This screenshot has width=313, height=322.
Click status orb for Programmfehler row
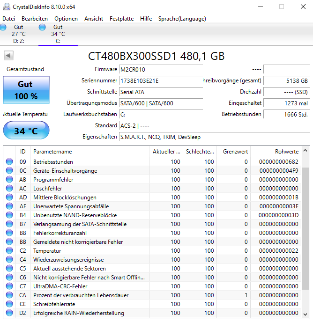9,179
